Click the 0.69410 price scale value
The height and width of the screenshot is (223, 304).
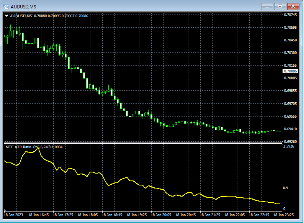(x=290, y=129)
